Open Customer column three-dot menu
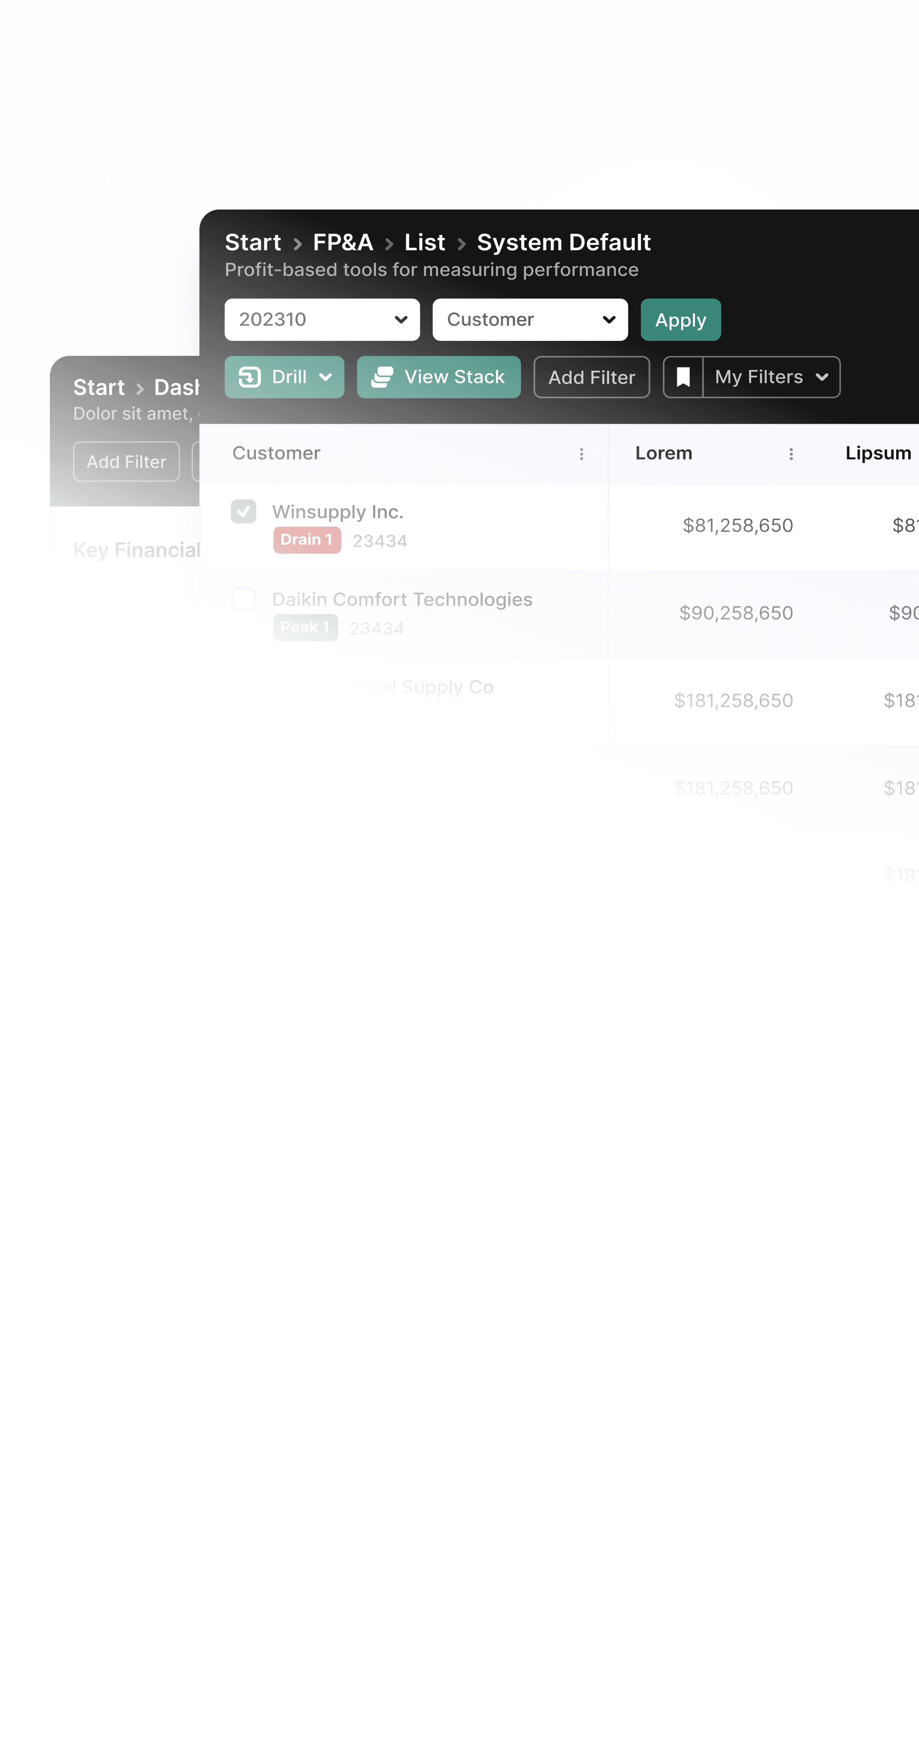The height and width of the screenshot is (1746, 919). coord(581,454)
